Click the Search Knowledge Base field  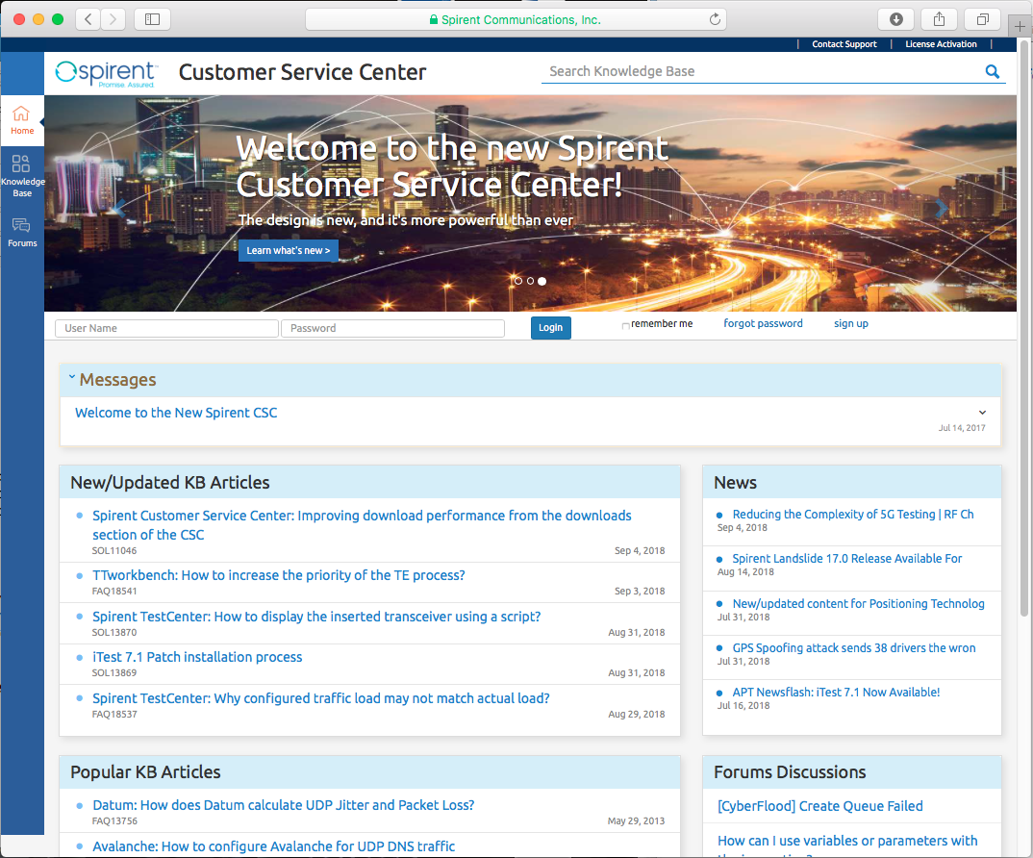761,71
